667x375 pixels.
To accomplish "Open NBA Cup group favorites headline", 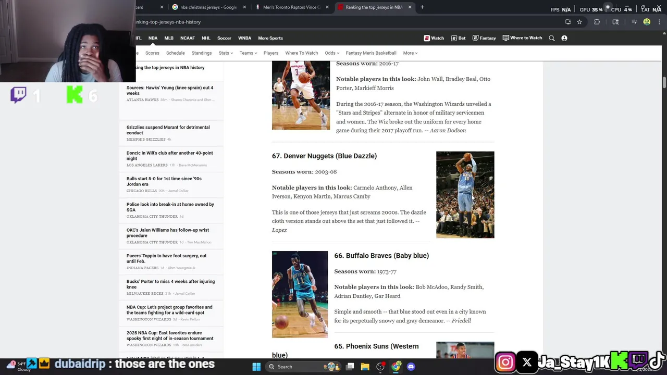I will [169, 310].
